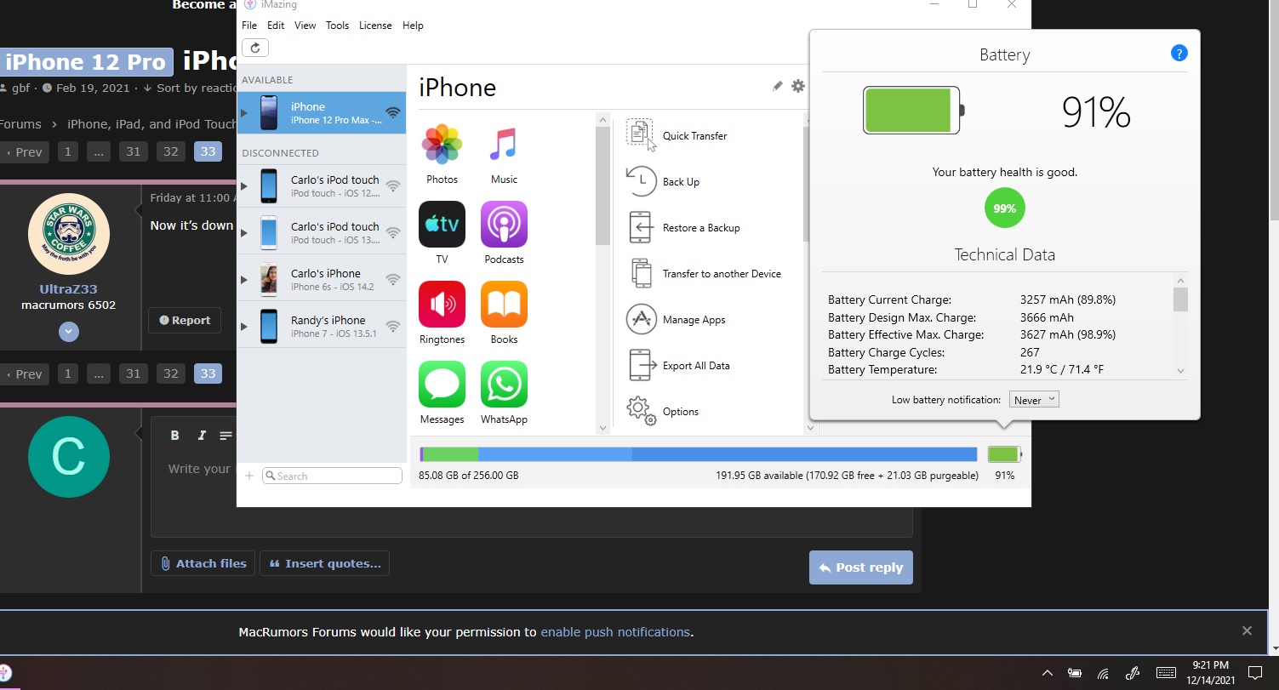The width and height of the screenshot is (1279, 690).
Task: Click the Bold formatting icon in forum editor
Action: coord(174,435)
